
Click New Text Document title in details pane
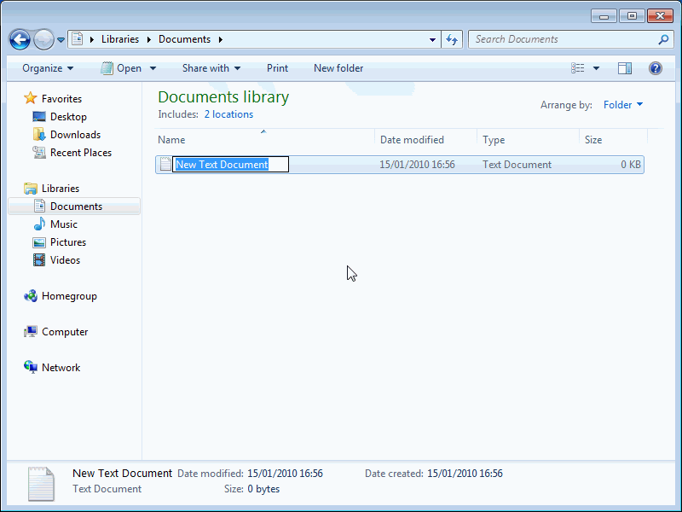pyautogui.click(x=122, y=474)
